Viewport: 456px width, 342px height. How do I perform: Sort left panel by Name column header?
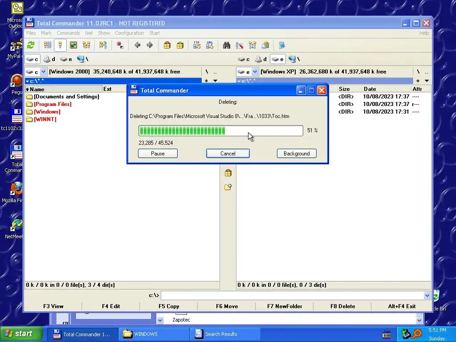[63, 89]
